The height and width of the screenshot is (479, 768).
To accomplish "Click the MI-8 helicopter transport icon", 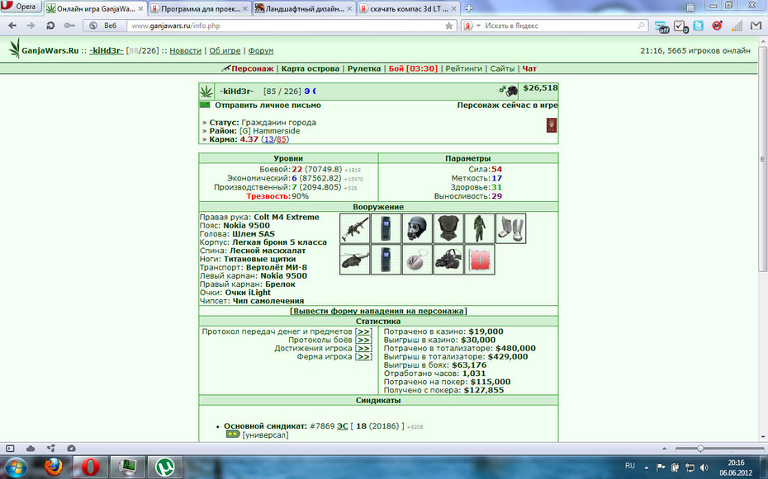I will coord(354,260).
